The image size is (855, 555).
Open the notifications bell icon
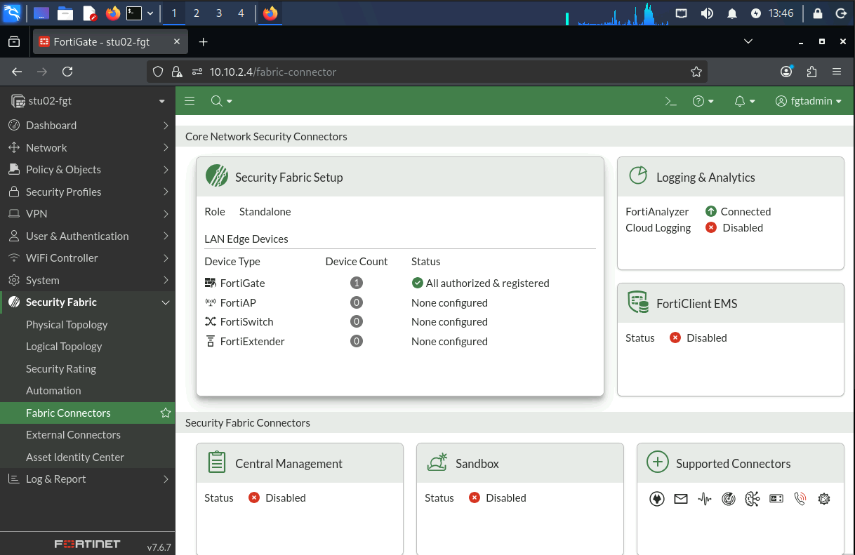pos(739,101)
